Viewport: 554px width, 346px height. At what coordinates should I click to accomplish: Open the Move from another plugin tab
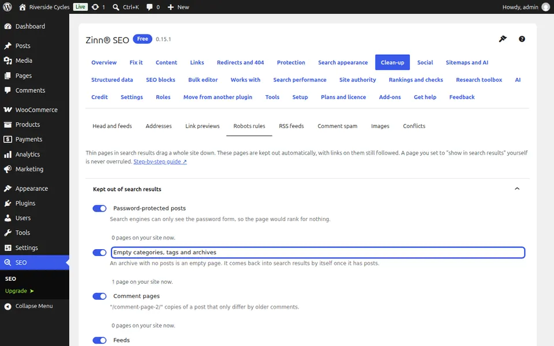(x=218, y=97)
